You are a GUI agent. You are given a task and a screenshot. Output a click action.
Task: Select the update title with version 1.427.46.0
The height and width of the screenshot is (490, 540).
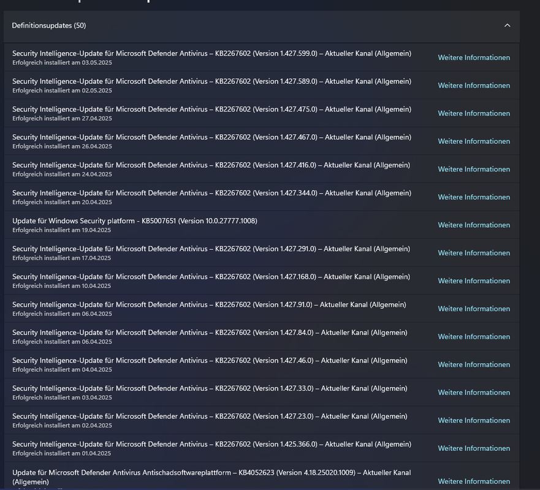pos(210,360)
